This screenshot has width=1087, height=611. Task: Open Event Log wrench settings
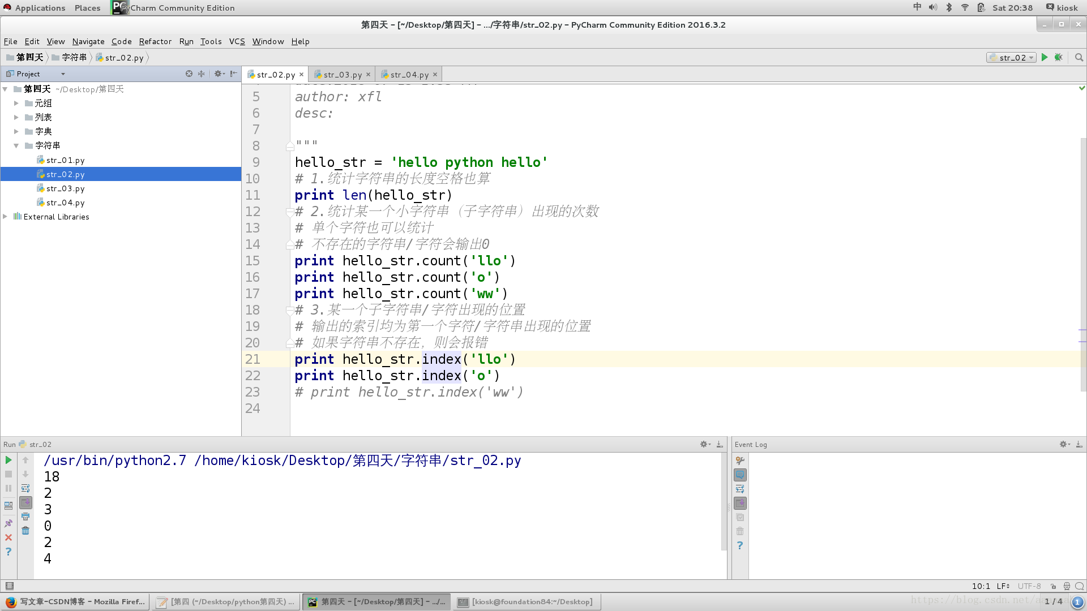[x=740, y=461]
